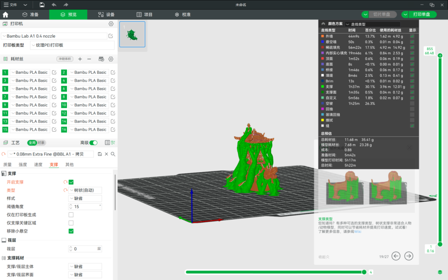The height and width of the screenshot is (280, 448).
Task: Click the save project icon
Action: (42, 5)
